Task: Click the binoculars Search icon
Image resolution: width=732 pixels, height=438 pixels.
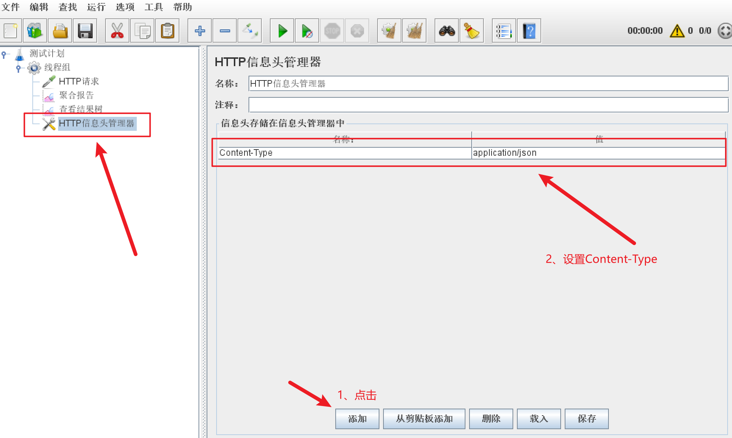Action: [447, 31]
